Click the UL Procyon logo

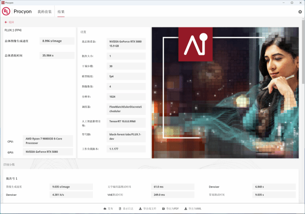coord(6,11)
